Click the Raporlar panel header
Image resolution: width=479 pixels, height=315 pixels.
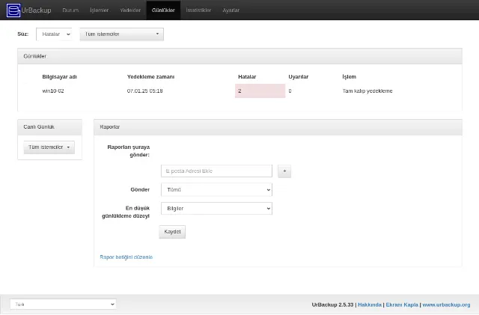coord(278,127)
